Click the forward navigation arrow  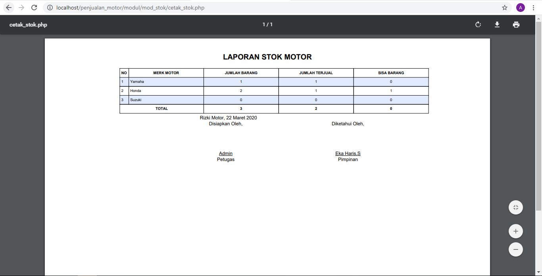[x=21, y=7]
